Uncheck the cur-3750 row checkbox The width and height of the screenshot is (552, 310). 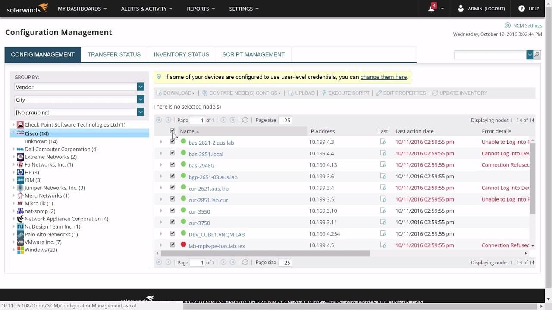pos(172,222)
